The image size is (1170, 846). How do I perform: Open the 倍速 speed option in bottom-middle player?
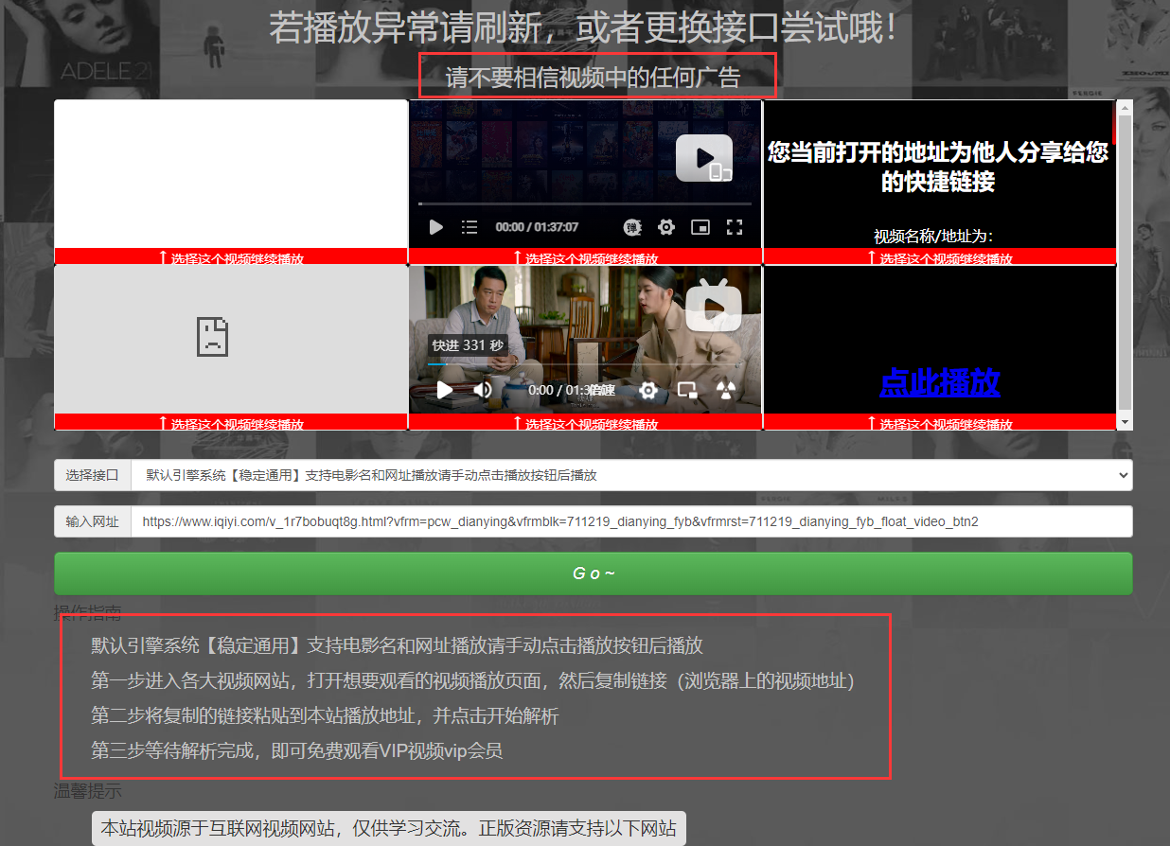point(603,390)
